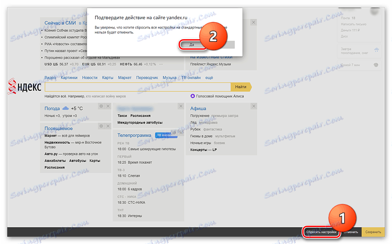The width and height of the screenshot is (392, 244).
Task: Open Порошенко рассказал news headline
Action: [x=82, y=58]
